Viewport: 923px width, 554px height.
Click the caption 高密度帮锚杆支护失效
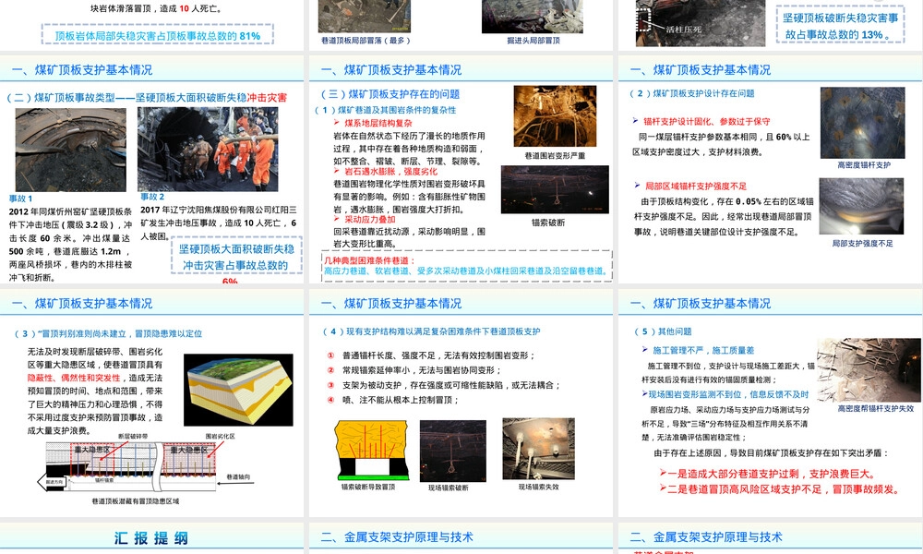click(x=875, y=408)
